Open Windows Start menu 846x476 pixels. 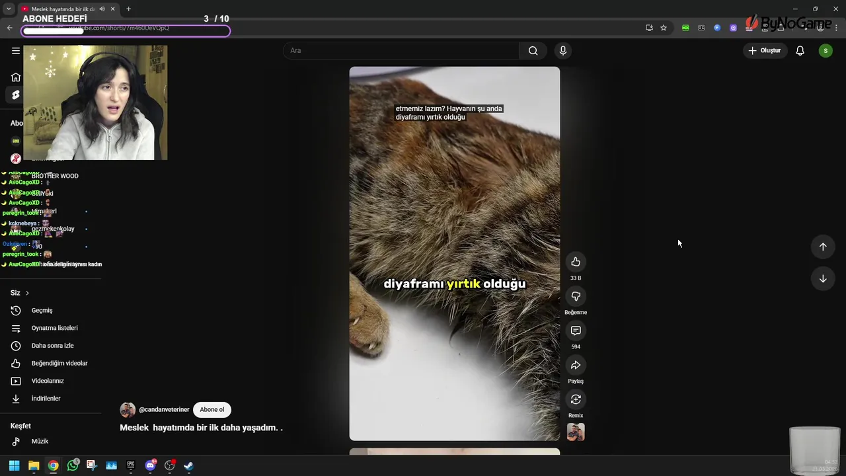[14, 465]
